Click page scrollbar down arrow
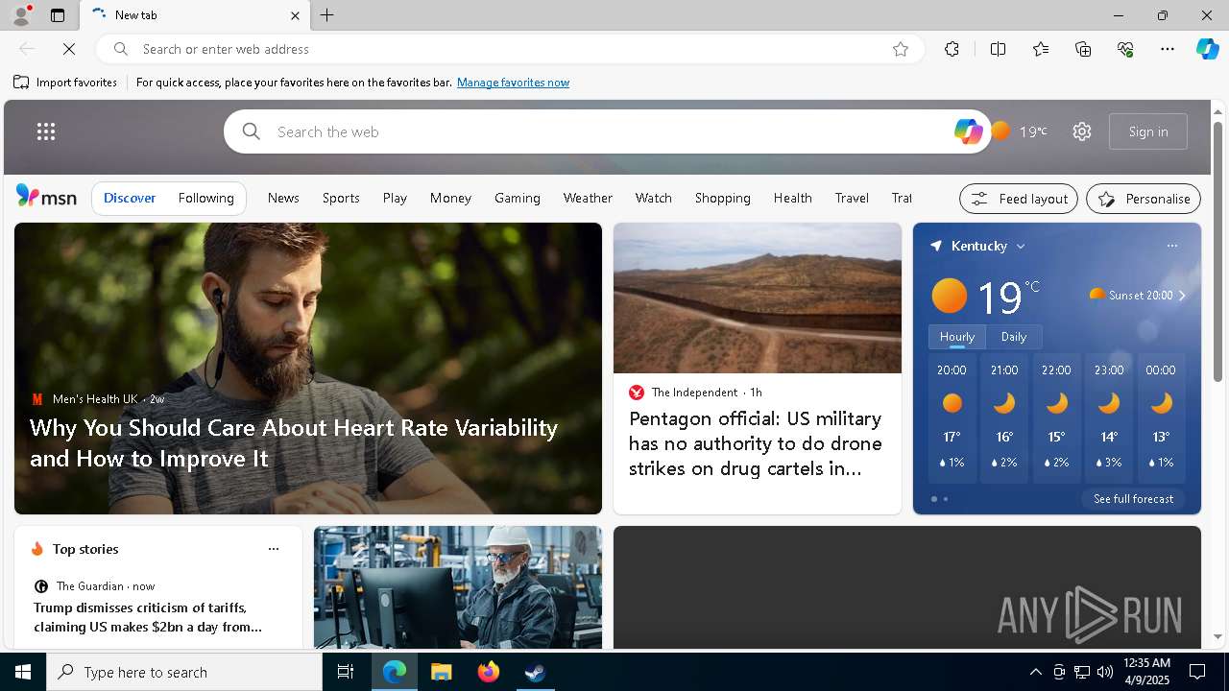Viewport: 1229px width, 691px height. 1217,636
